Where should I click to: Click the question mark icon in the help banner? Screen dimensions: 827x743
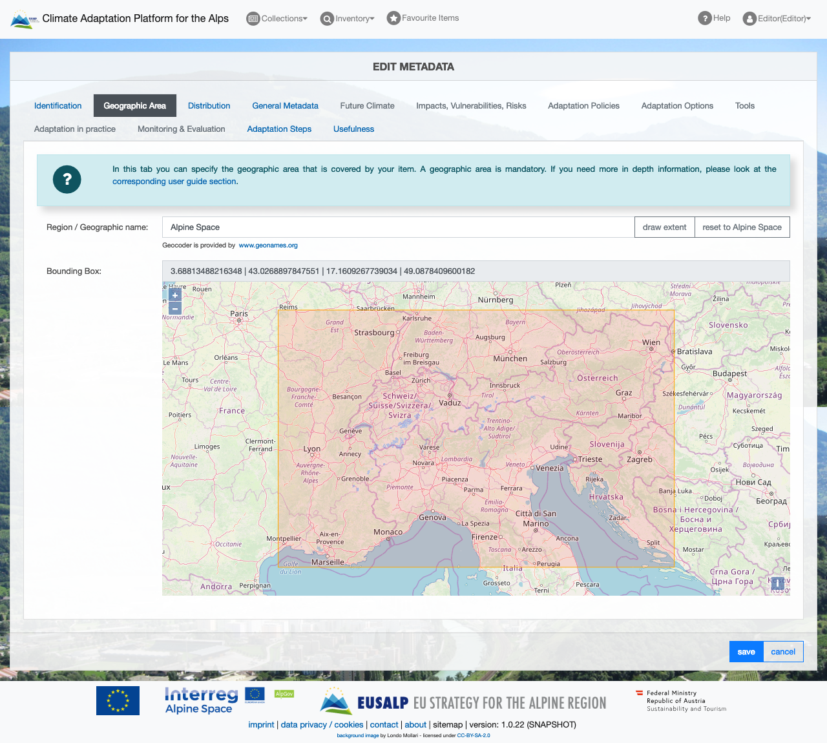[x=67, y=180]
